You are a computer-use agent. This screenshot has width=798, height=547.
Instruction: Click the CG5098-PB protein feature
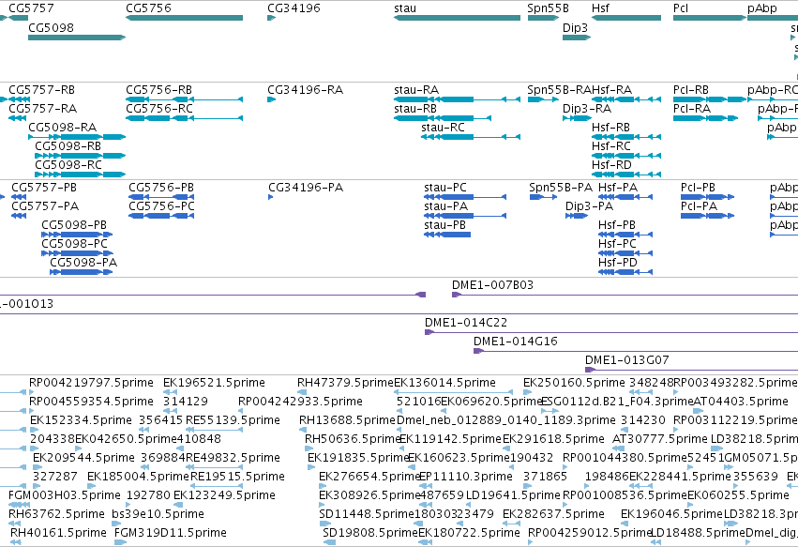point(77,235)
